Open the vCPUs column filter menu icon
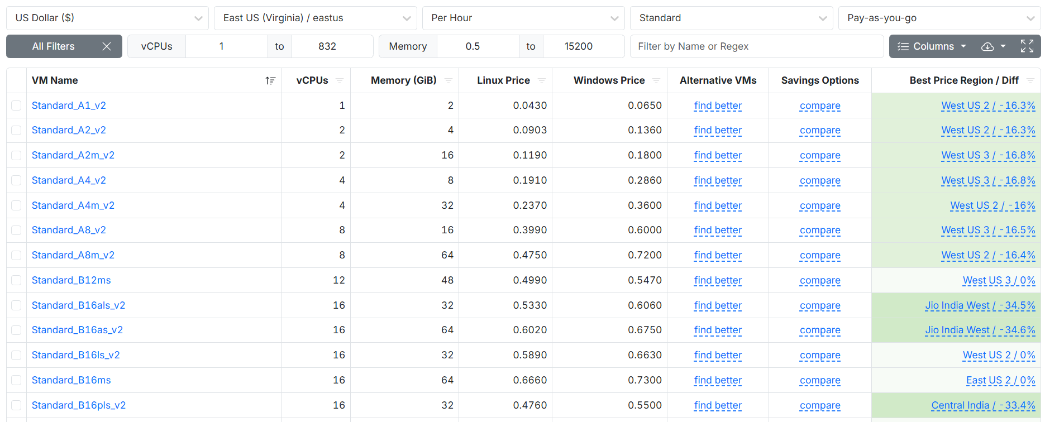The width and height of the screenshot is (1045, 422). pos(339,80)
